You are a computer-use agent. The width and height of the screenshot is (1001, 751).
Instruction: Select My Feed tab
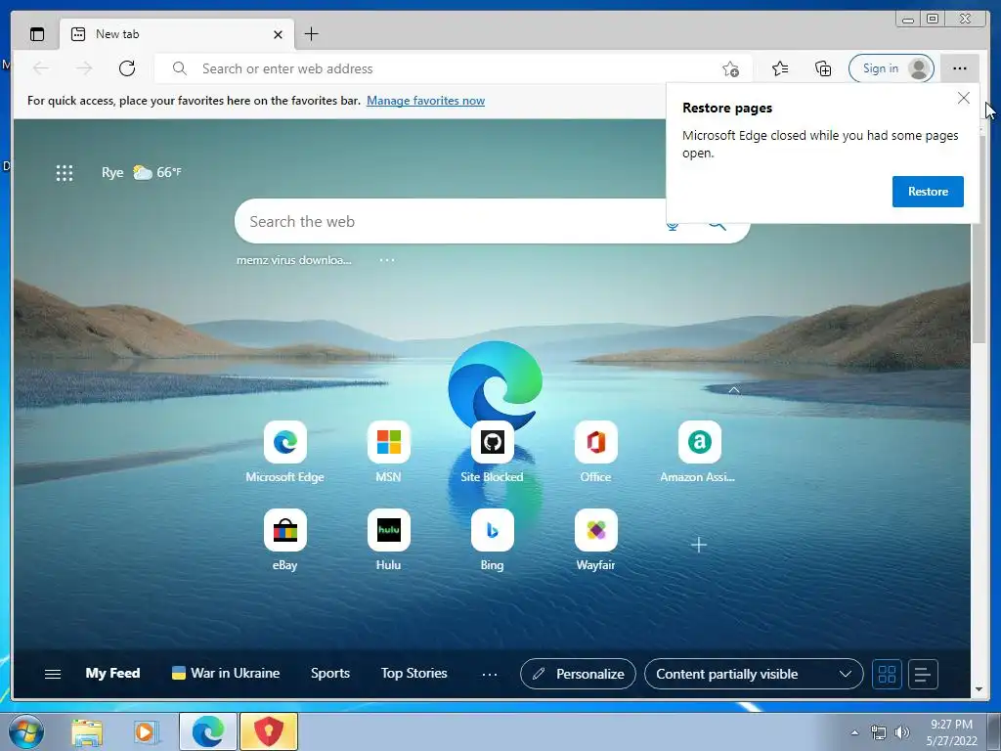112,673
